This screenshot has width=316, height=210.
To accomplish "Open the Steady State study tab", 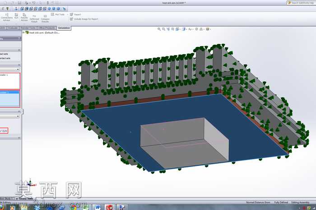I will [24, 199].
